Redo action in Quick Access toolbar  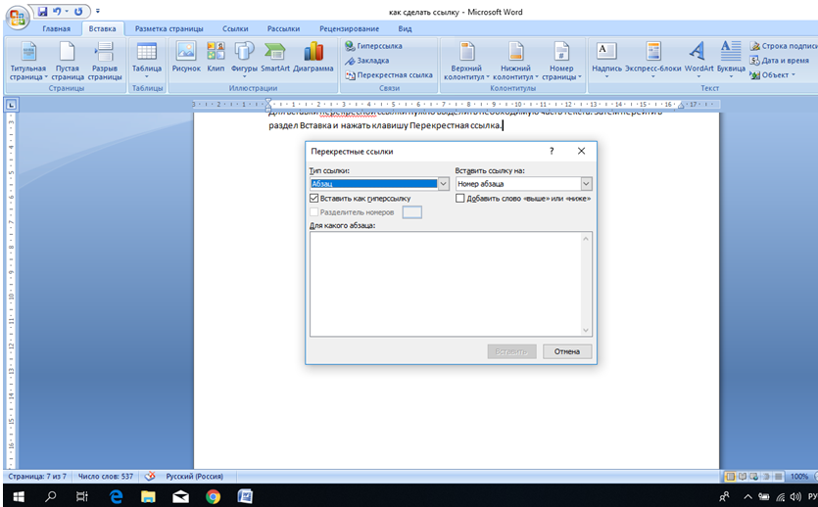[x=78, y=11]
